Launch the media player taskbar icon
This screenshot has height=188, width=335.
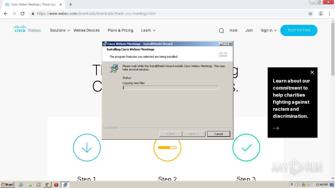click(x=38, y=185)
